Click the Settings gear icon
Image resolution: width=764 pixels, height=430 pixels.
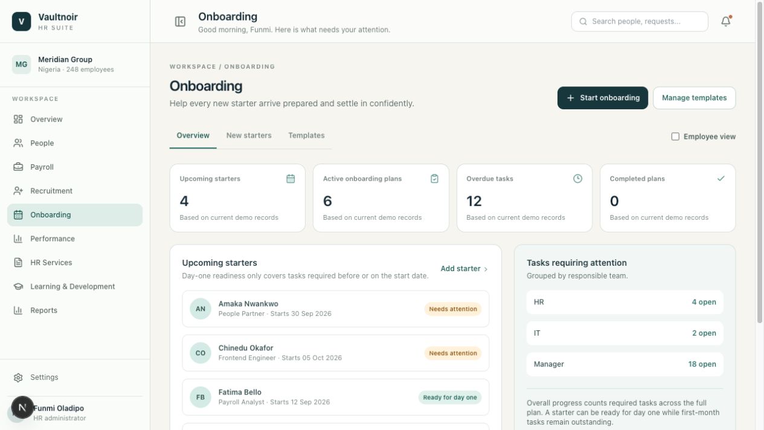click(18, 377)
